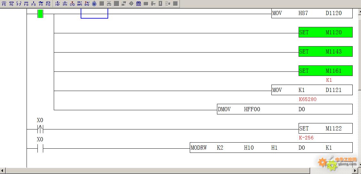Click the horizontal scrollbar left arrow
Image resolution: width=361 pixels, height=174 pixels.
(x=3, y=171)
